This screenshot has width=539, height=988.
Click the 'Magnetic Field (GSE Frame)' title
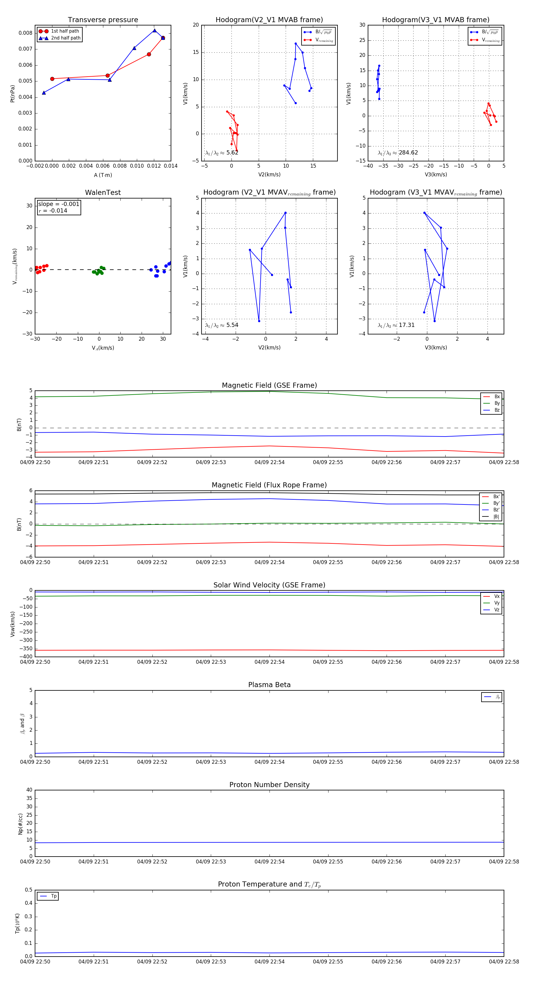269,385
